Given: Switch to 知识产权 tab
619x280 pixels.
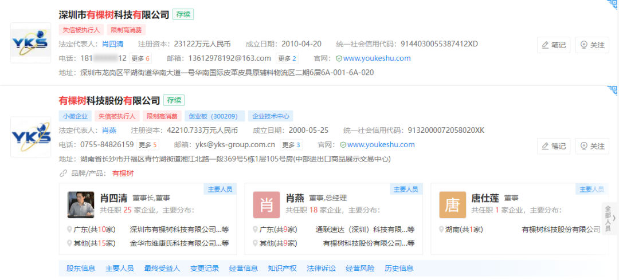Looking at the screenshot, I should coord(282,269).
